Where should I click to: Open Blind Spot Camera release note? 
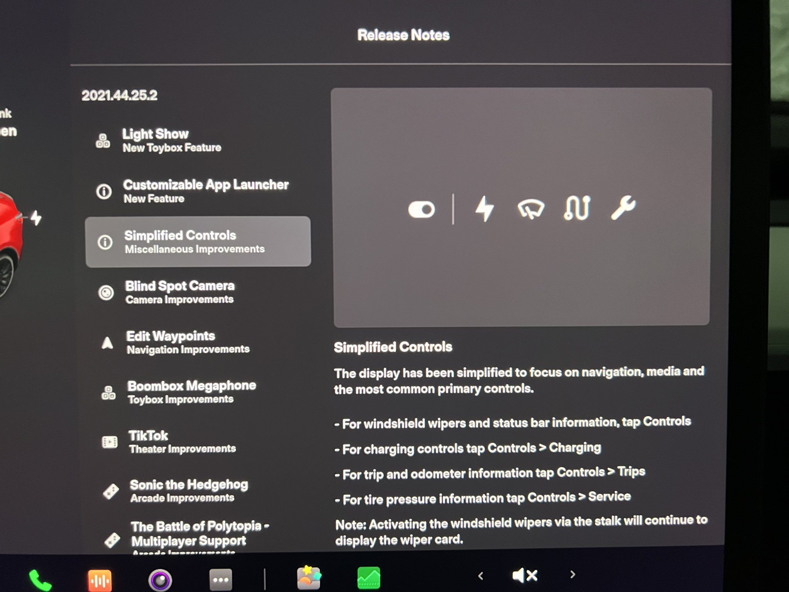click(180, 292)
